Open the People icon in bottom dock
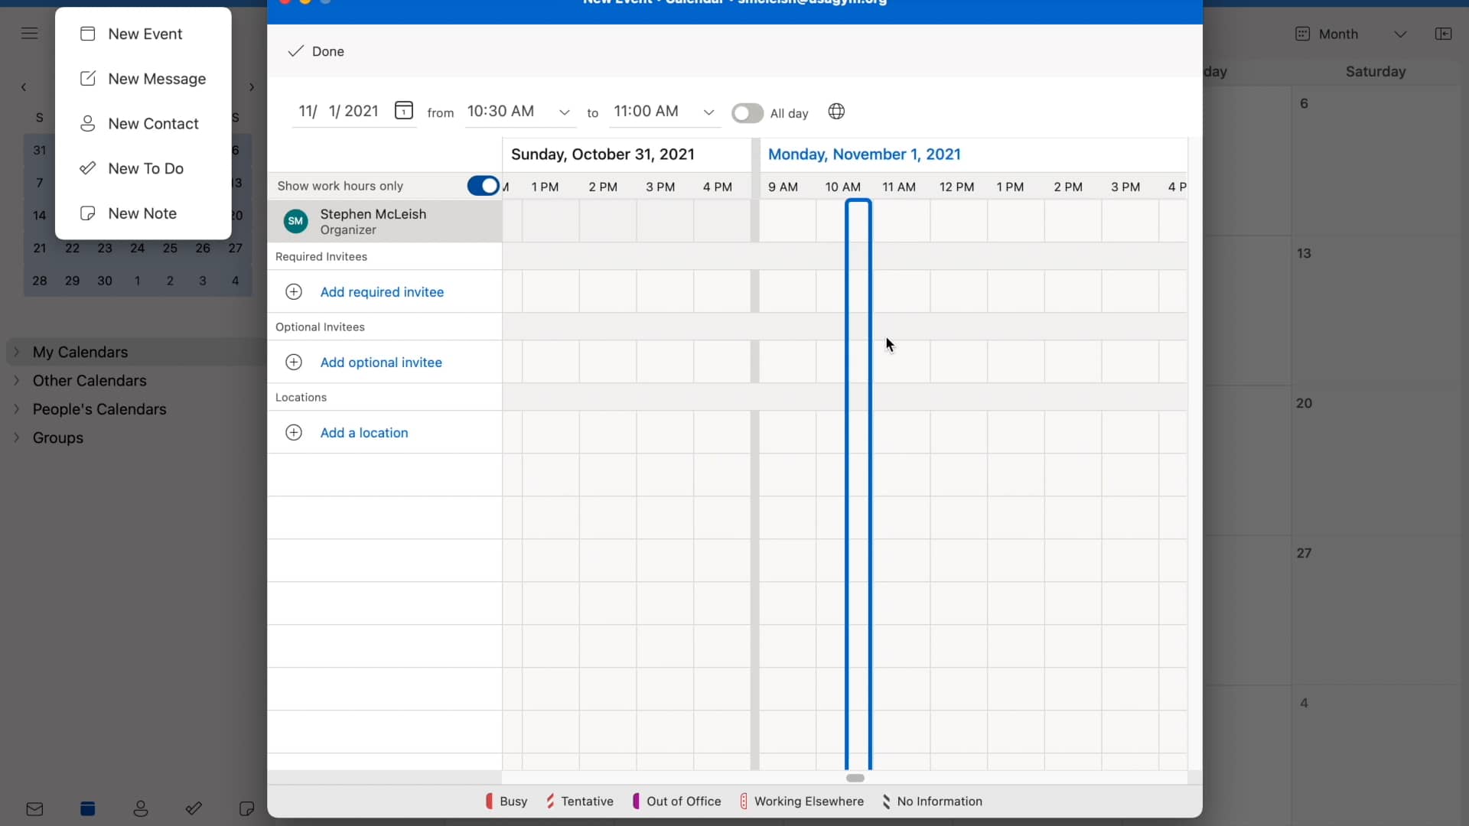The height and width of the screenshot is (826, 1469). tap(141, 808)
